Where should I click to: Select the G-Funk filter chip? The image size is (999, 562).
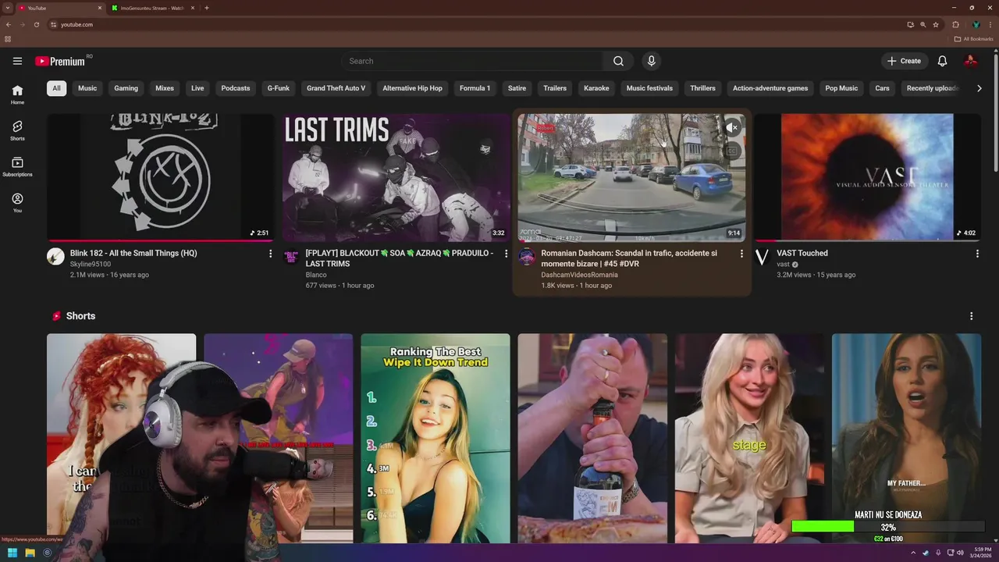point(279,88)
